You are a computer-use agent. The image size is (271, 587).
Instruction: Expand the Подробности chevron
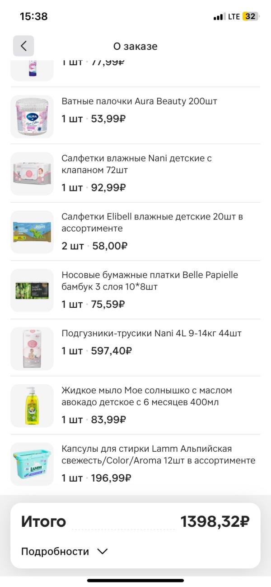click(103, 552)
